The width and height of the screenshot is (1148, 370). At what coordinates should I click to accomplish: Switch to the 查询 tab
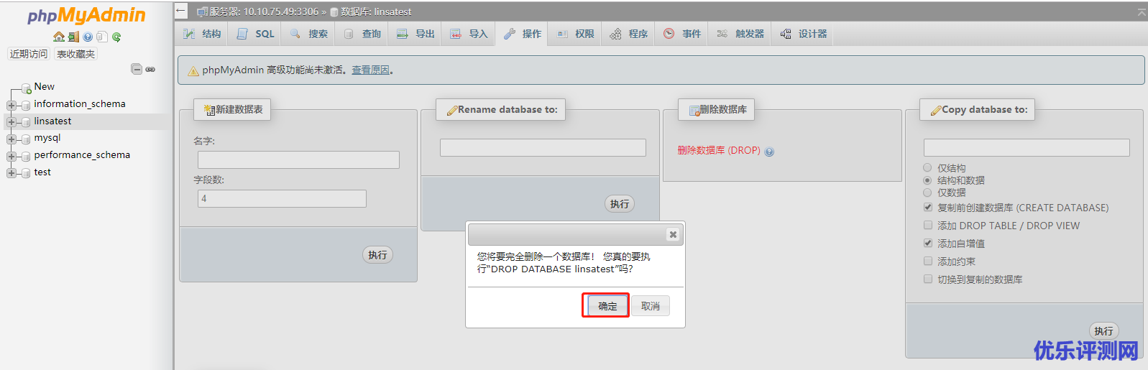tap(362, 34)
